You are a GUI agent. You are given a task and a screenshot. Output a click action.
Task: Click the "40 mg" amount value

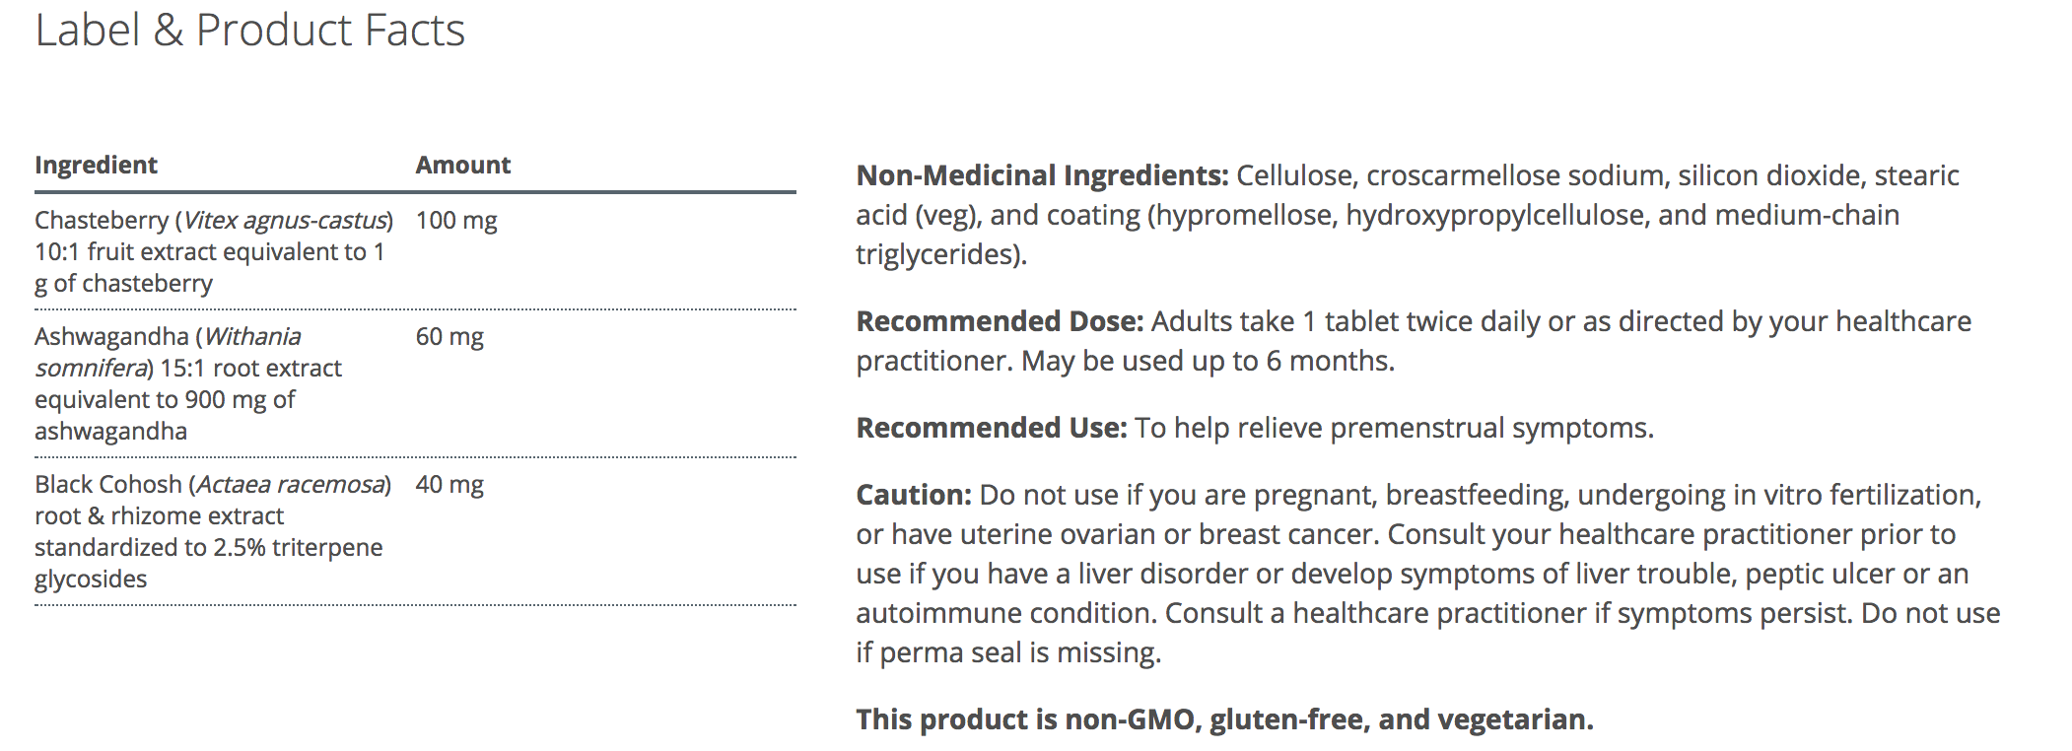point(449,485)
